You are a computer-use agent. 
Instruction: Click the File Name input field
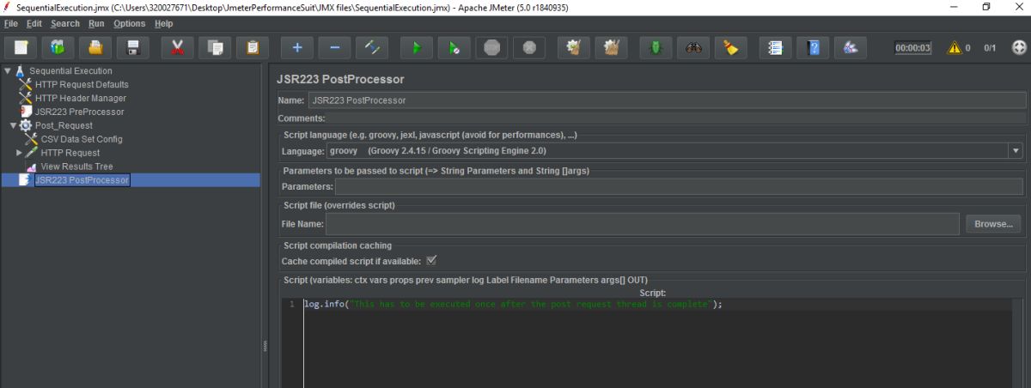click(x=642, y=224)
